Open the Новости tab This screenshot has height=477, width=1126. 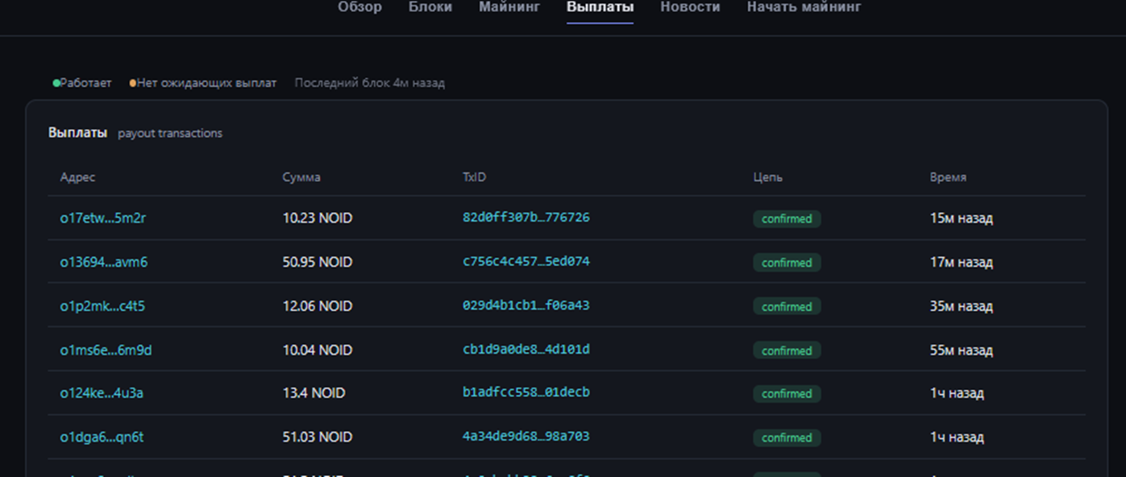point(690,7)
